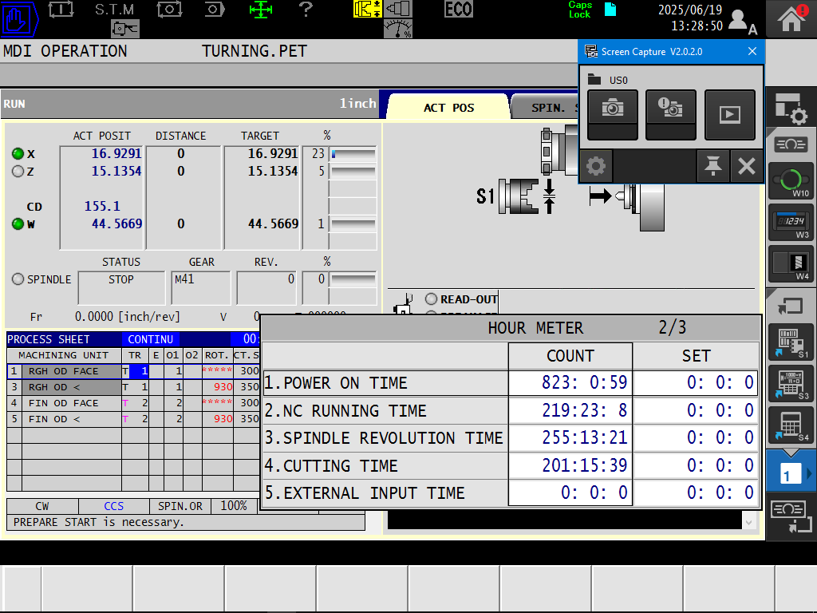817x613 pixels.
Task: Open the Screen Capture playback viewer
Action: (x=729, y=114)
